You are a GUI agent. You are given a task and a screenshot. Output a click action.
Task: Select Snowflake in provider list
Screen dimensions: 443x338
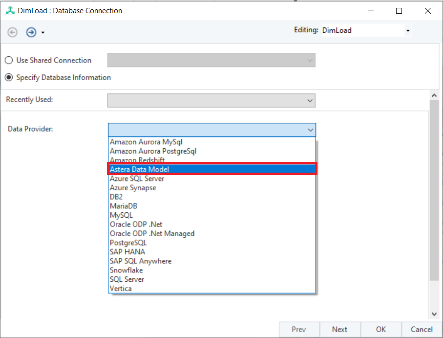(x=126, y=270)
